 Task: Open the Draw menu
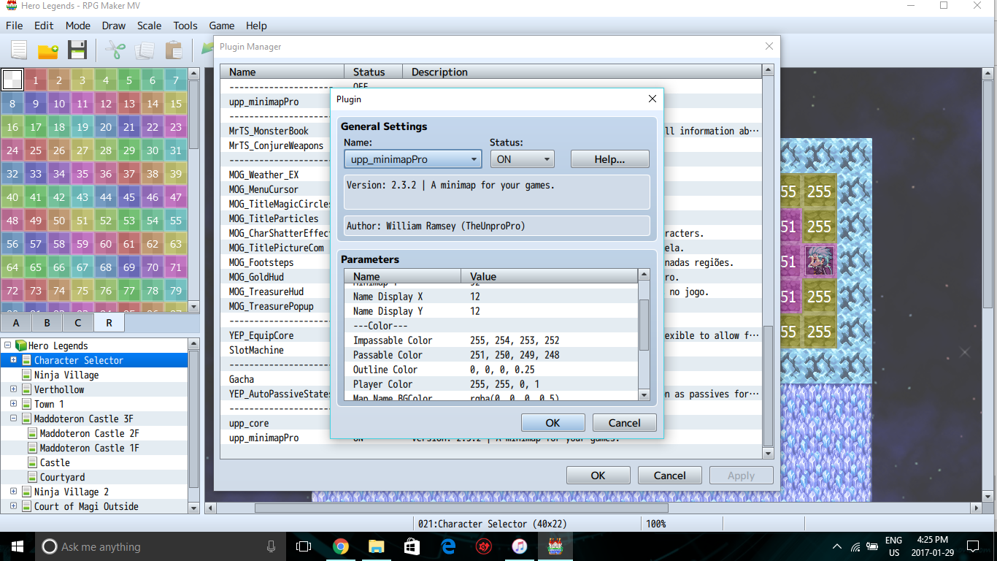point(114,26)
